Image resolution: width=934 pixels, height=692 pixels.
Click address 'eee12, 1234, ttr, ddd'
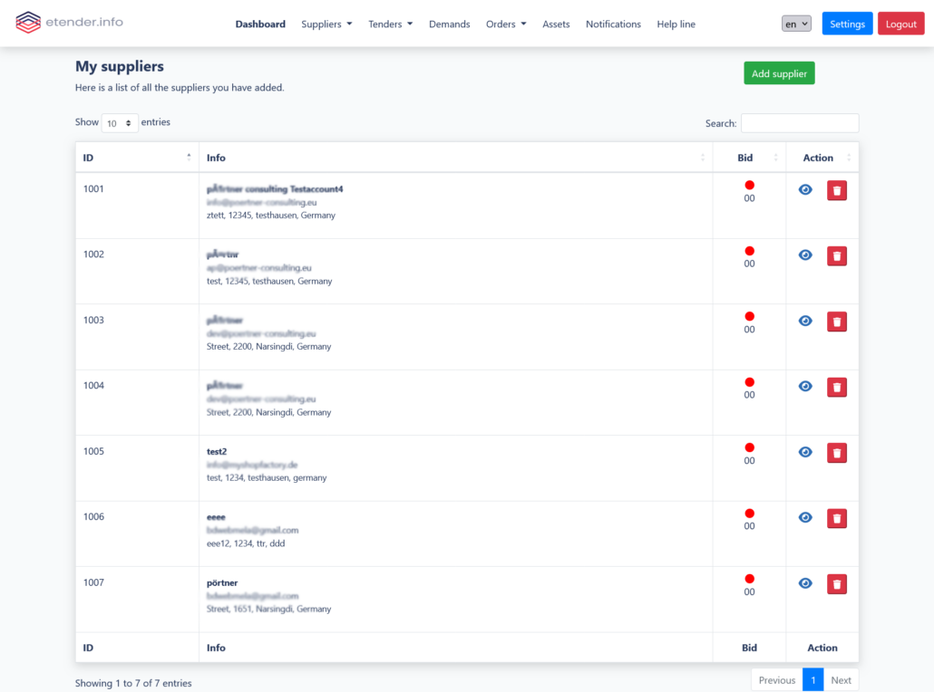click(246, 543)
